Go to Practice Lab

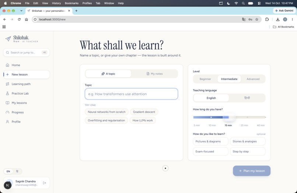[x=27, y=94]
